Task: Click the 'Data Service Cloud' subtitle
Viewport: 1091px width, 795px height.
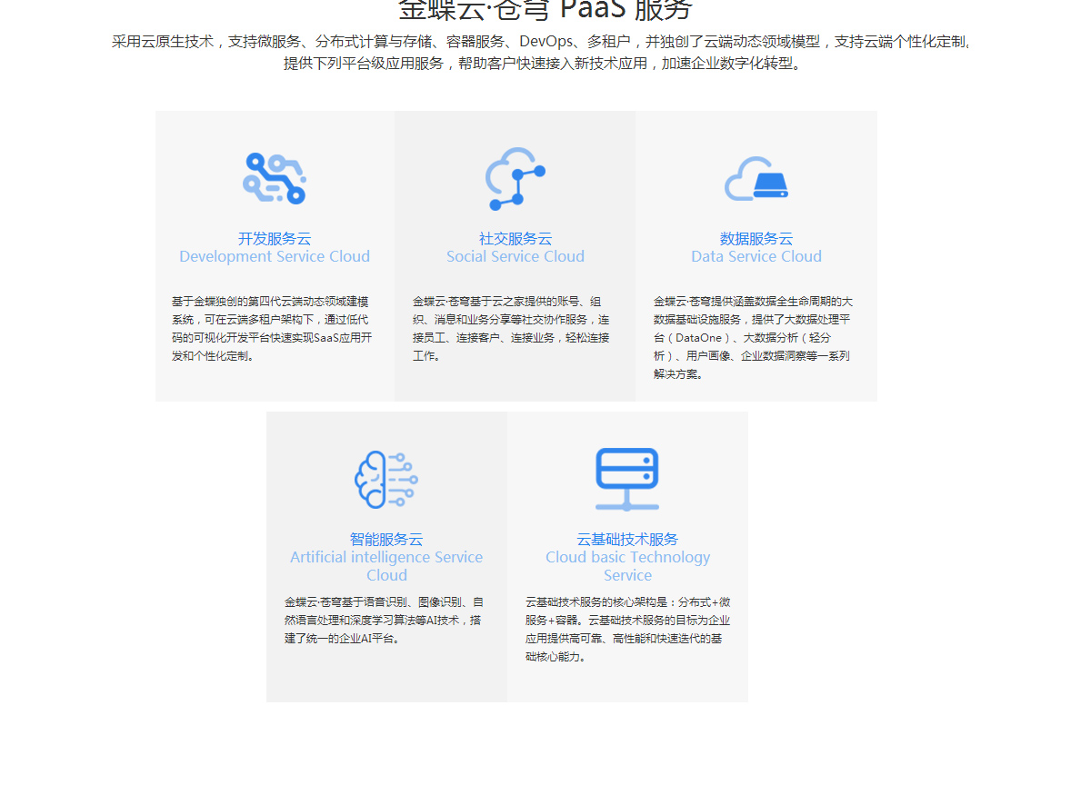Action: coord(756,256)
